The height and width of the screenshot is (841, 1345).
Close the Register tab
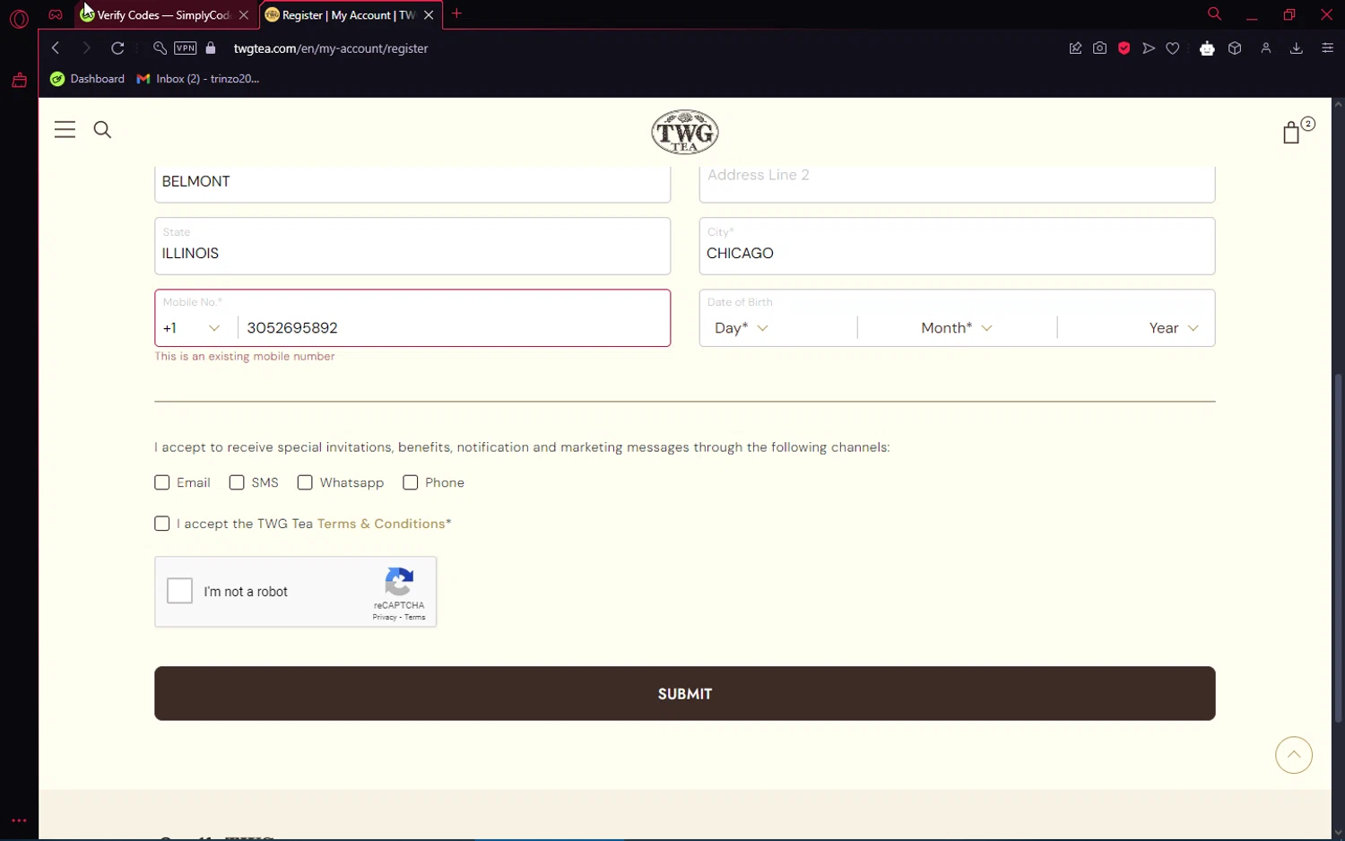coord(429,15)
